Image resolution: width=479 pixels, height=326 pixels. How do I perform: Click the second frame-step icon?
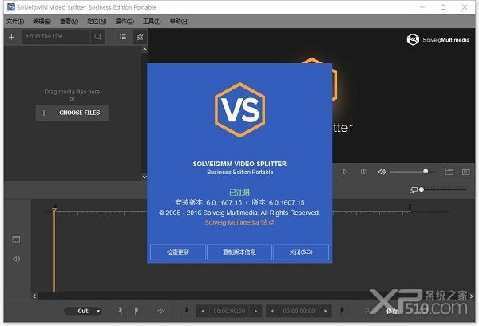[363, 172]
